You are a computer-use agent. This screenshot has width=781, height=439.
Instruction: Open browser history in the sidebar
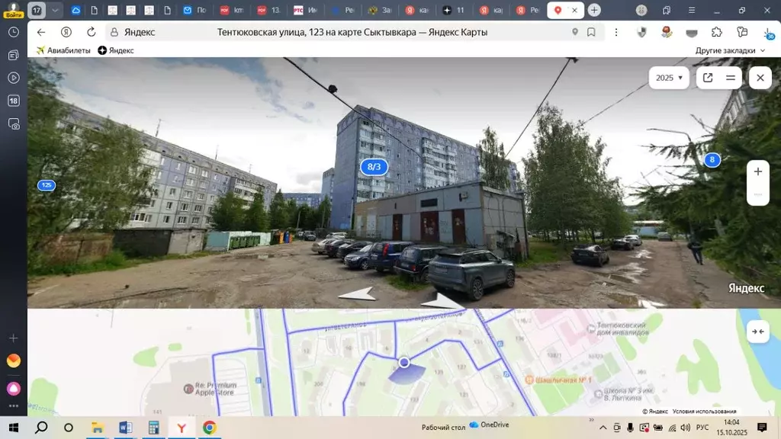(x=12, y=32)
